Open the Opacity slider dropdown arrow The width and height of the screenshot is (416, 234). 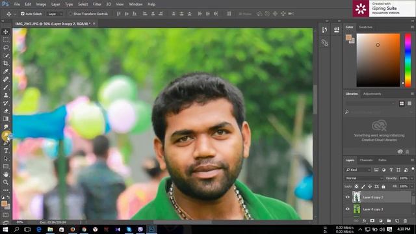pos(412,178)
